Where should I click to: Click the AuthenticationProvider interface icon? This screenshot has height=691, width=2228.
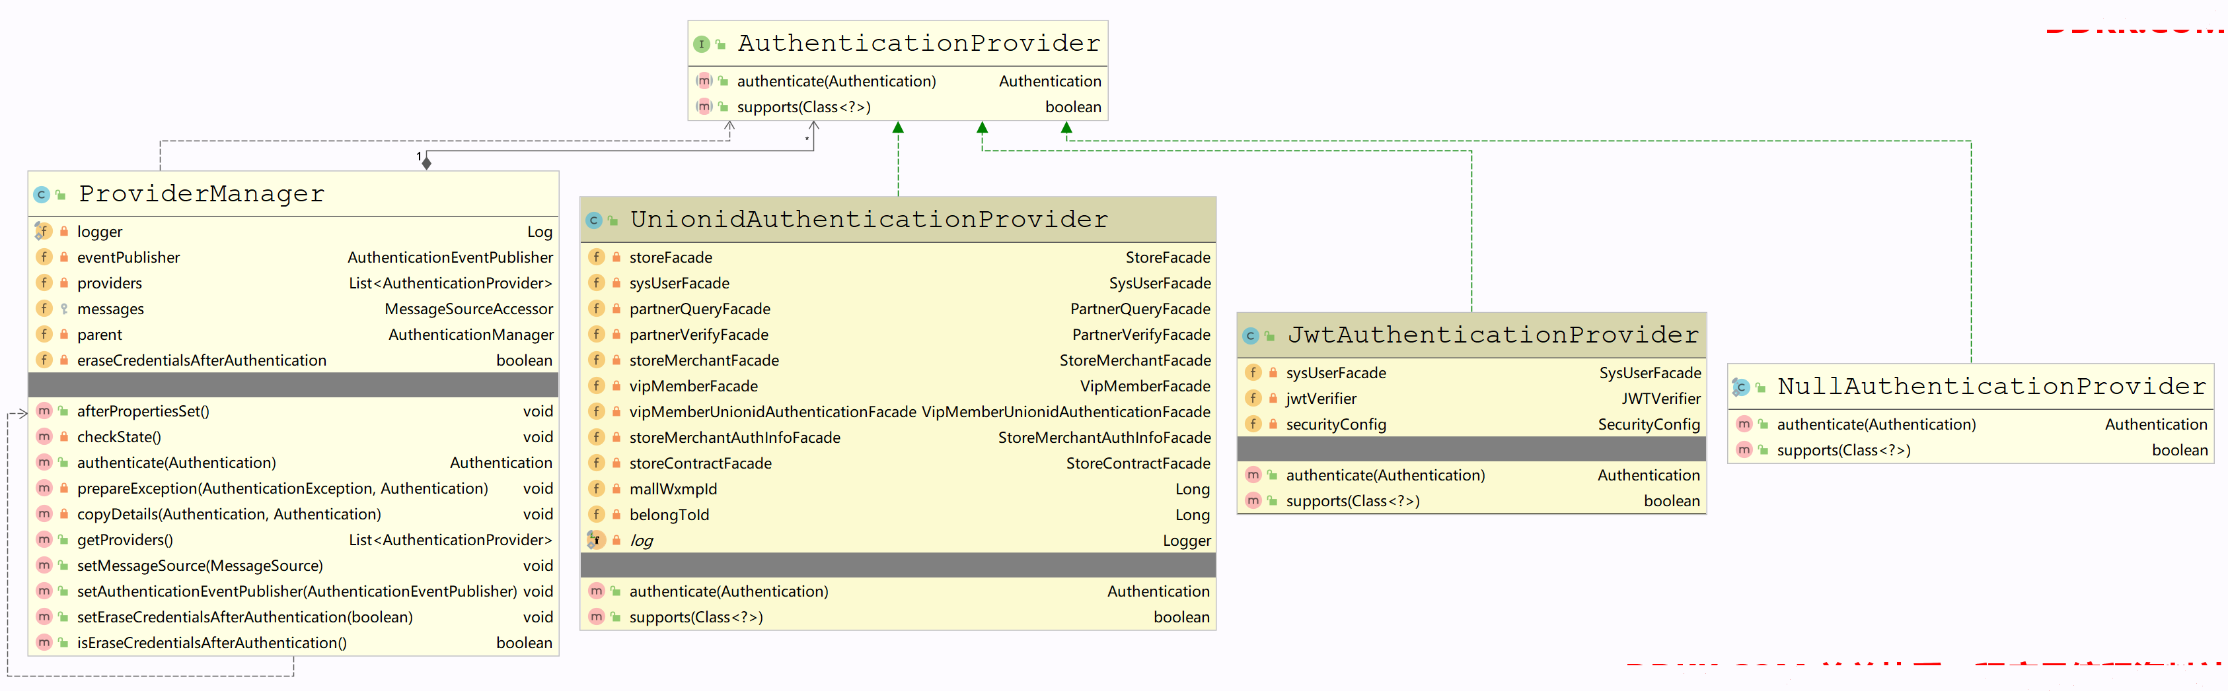pyautogui.click(x=702, y=44)
